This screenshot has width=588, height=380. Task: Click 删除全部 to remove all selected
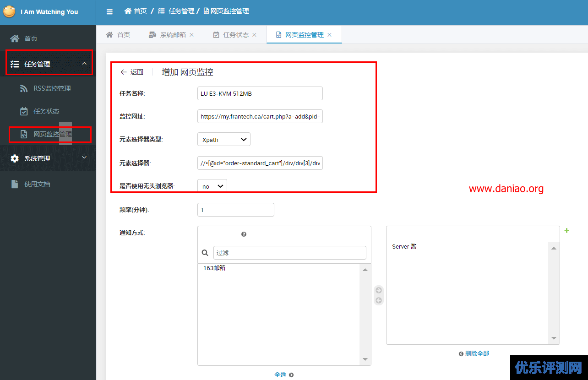click(x=477, y=353)
